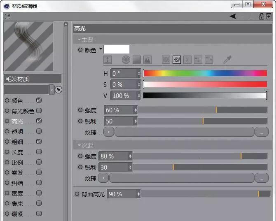Pick a color with the eyedropper tool
Screen dimensions: 276x221
point(227,60)
